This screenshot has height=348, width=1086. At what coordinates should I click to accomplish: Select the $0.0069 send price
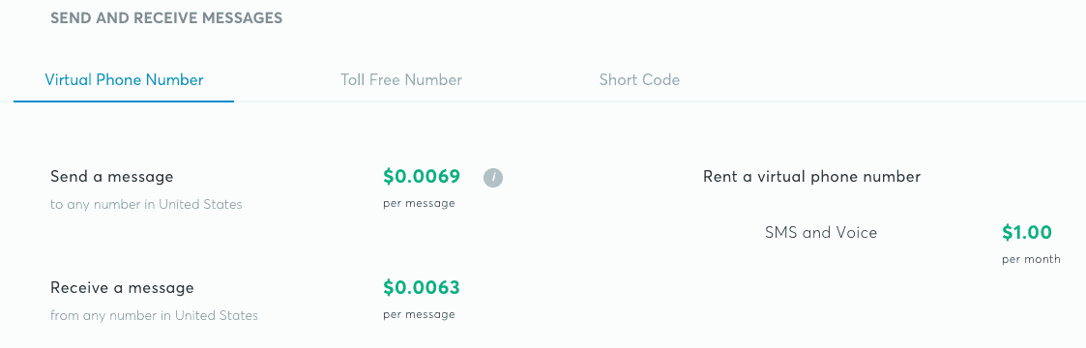[422, 177]
